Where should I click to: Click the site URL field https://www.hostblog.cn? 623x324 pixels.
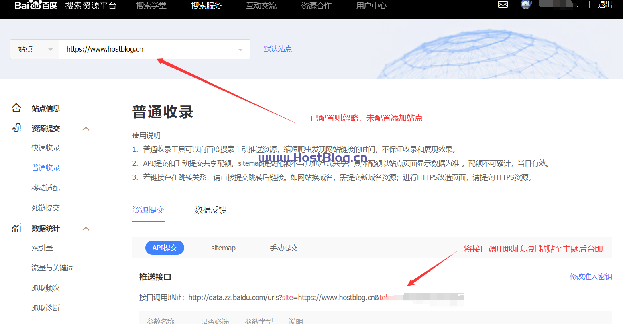click(x=155, y=49)
